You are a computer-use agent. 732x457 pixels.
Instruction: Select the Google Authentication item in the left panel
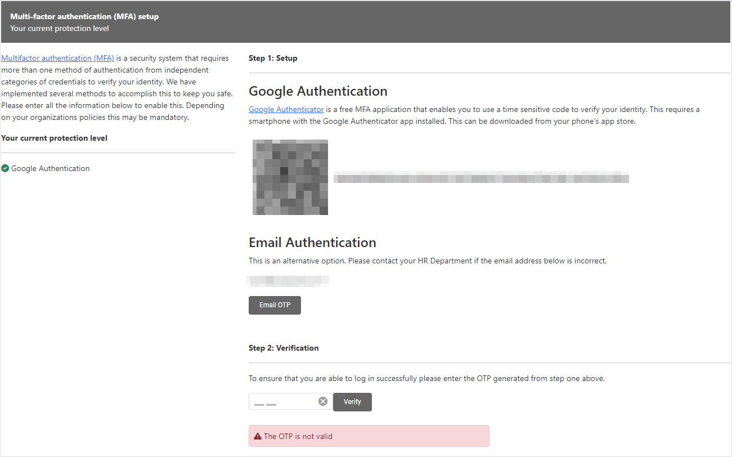(50, 168)
